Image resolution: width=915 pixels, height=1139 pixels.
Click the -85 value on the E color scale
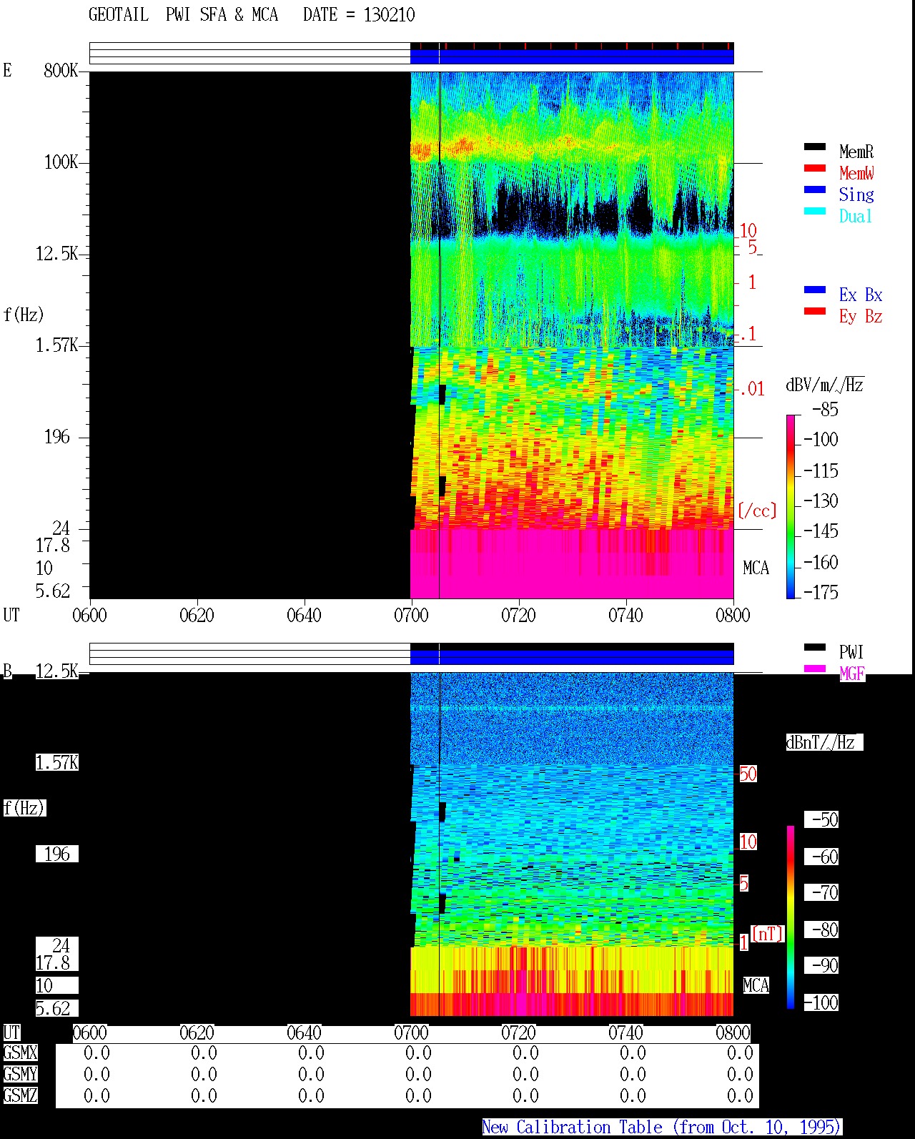[x=825, y=410]
